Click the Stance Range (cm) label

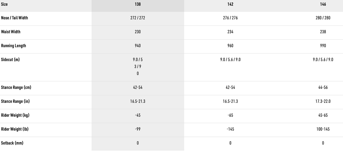[16, 88]
